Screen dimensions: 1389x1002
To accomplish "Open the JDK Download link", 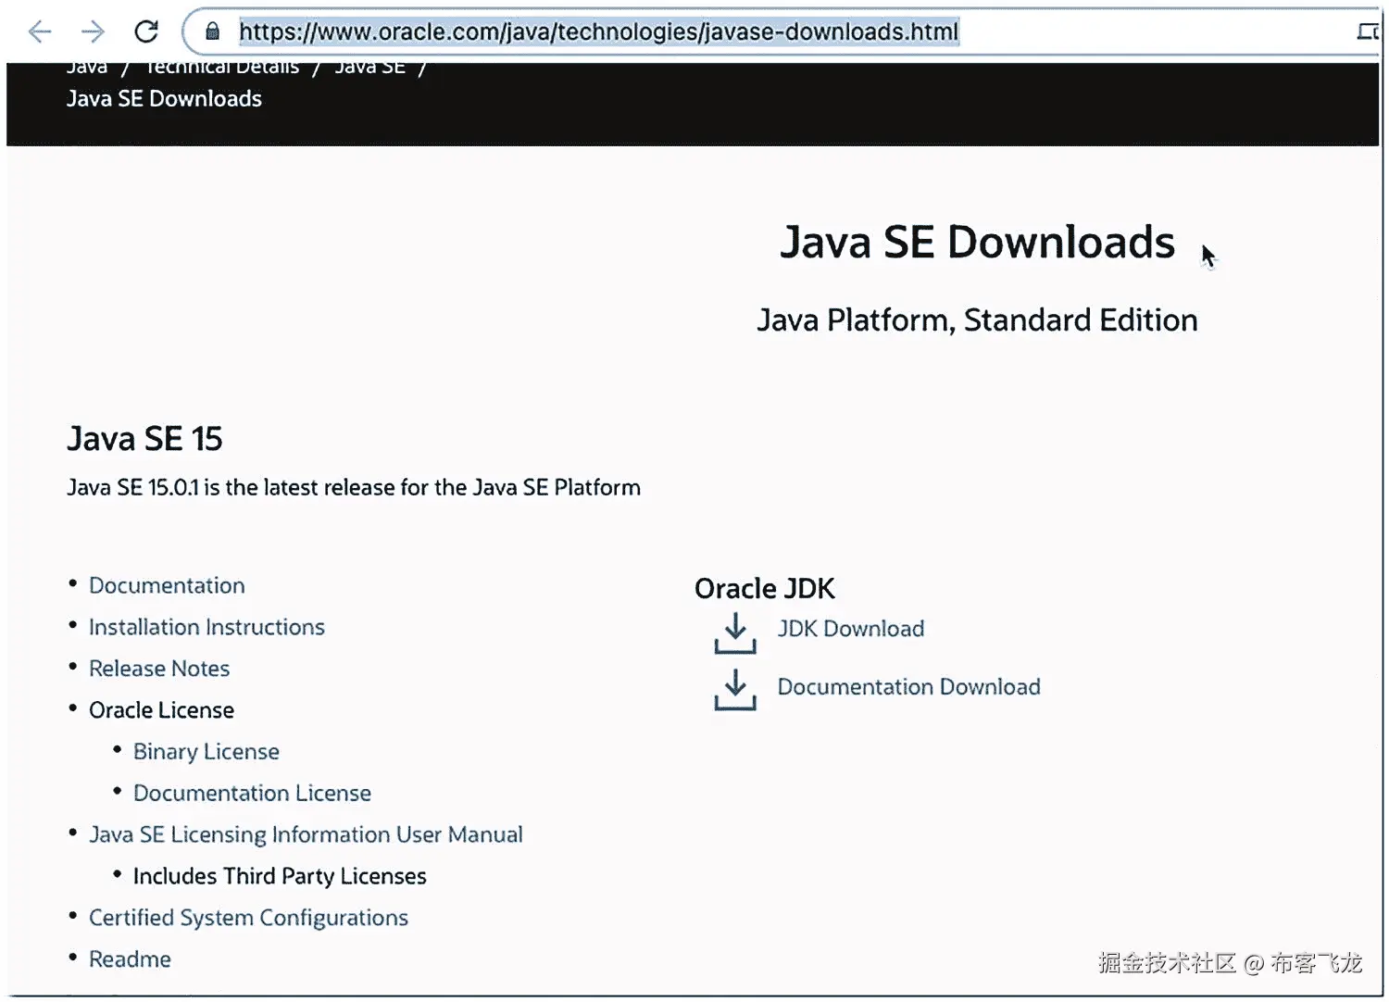I will [850, 629].
